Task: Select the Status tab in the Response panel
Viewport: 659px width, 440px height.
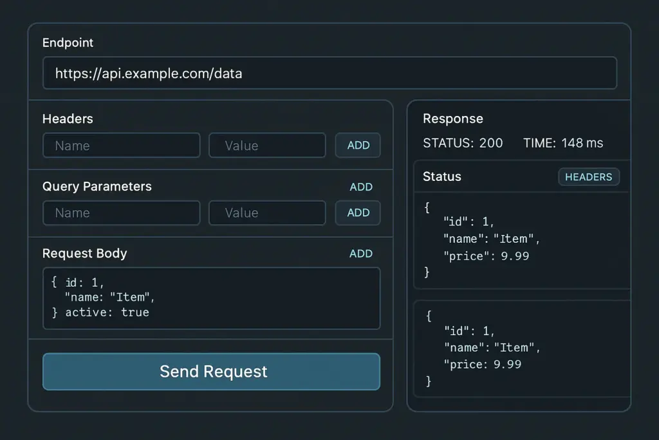Action: [440, 177]
